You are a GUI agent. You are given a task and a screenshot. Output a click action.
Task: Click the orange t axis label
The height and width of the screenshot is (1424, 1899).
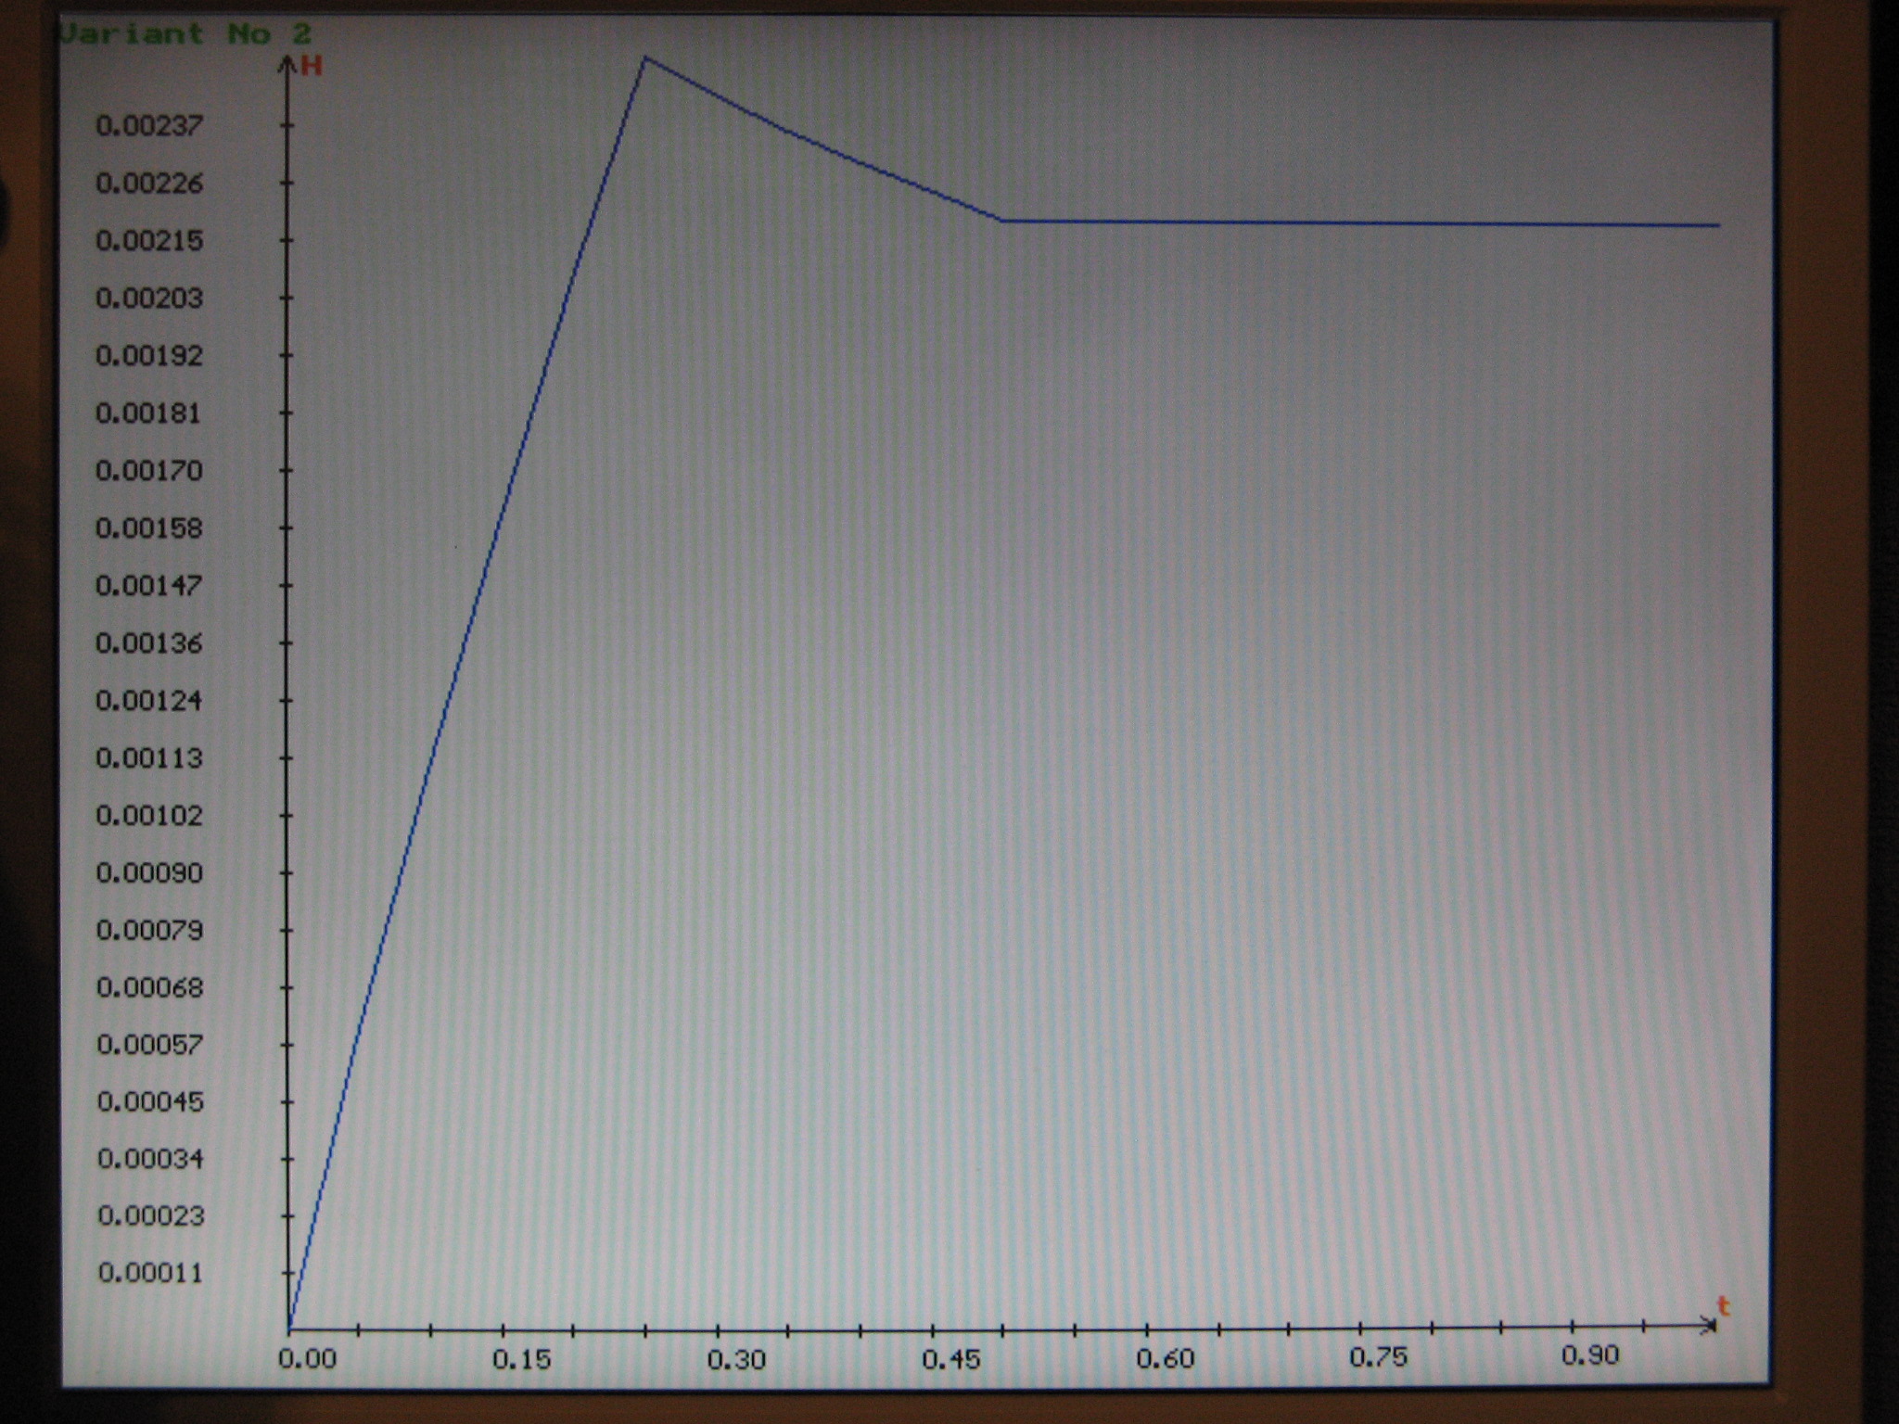point(1723,1306)
